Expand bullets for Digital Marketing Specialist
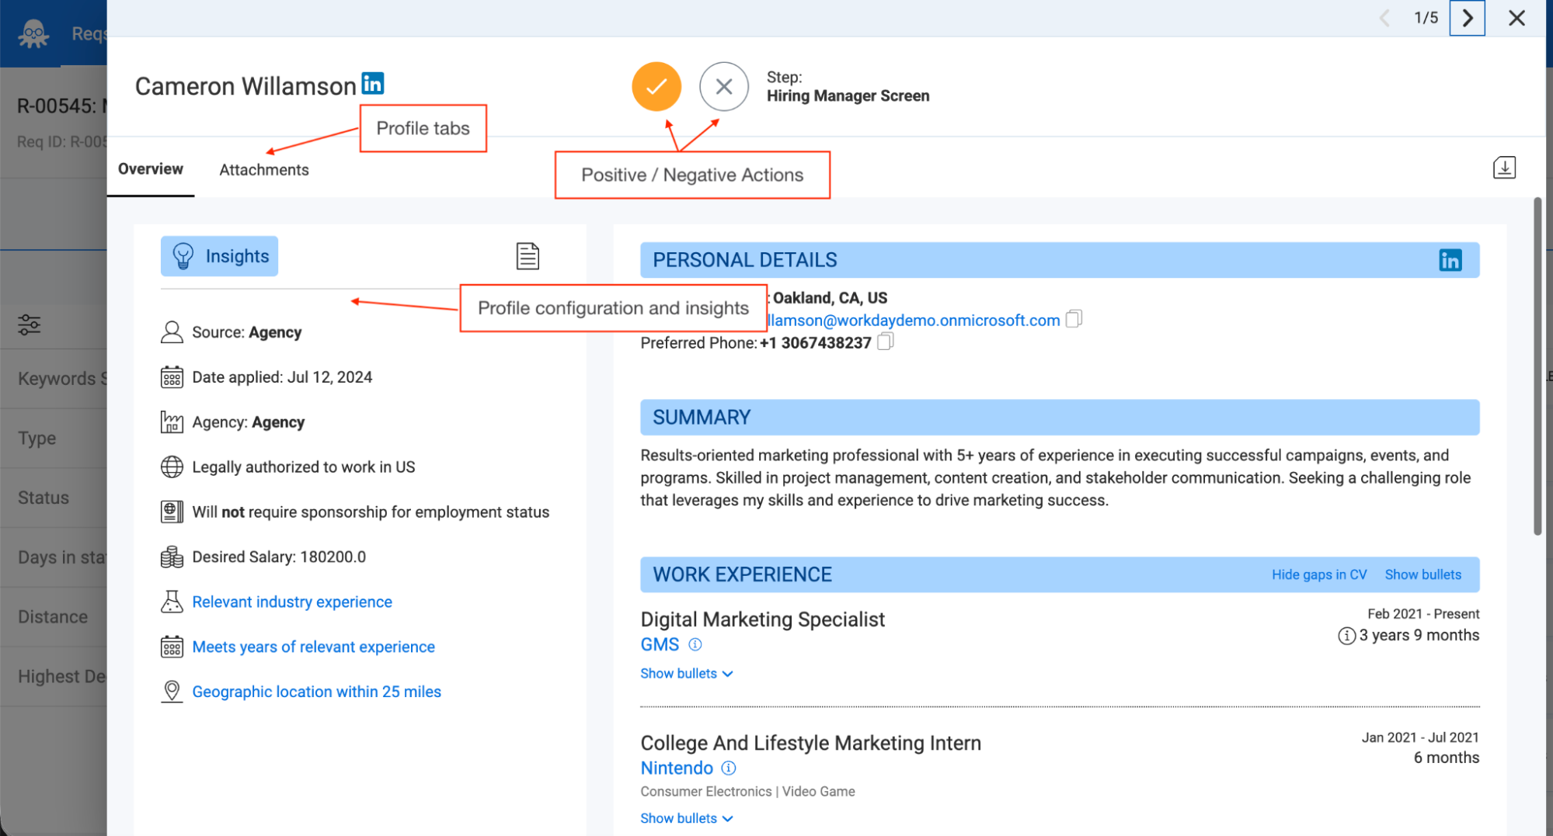This screenshot has height=836, width=1553. pyautogui.click(x=686, y=674)
